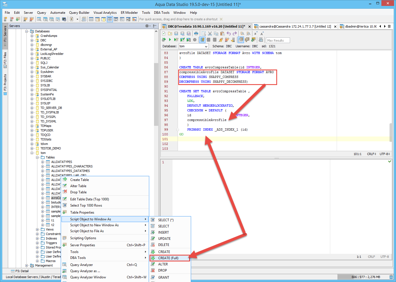Viewport: 396px width, 282px height.
Task: Click the server tree vertical scrollbar
Action: [156, 94]
